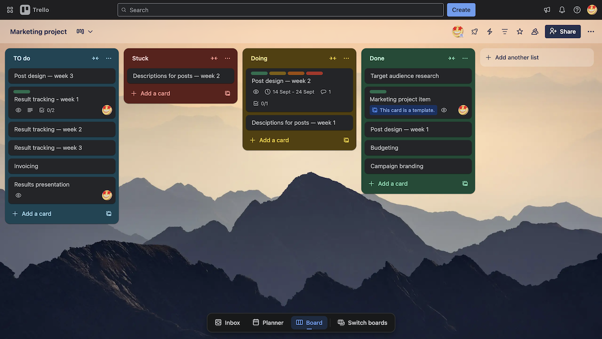Open the Done list actions menu

click(x=465, y=58)
